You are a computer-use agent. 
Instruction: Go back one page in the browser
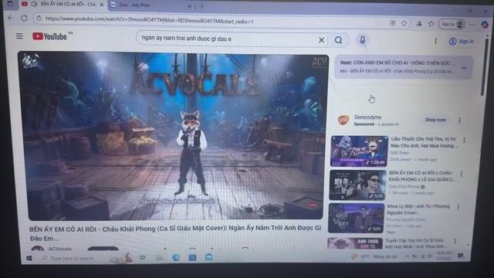[11, 19]
